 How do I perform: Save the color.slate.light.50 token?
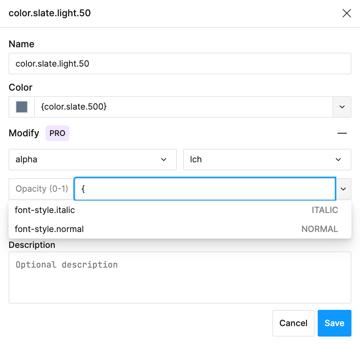[x=334, y=323]
